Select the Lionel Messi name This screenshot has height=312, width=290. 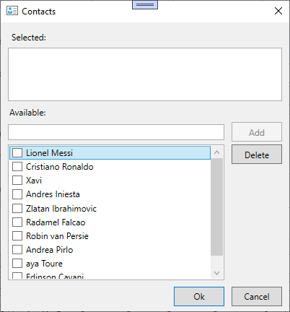pyautogui.click(x=49, y=153)
